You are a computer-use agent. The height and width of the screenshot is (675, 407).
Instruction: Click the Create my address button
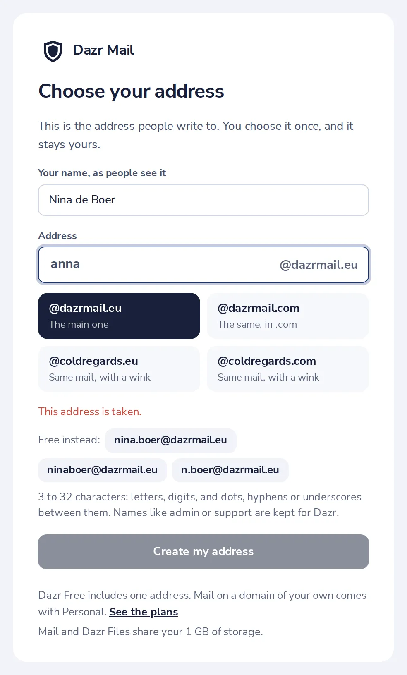203,552
